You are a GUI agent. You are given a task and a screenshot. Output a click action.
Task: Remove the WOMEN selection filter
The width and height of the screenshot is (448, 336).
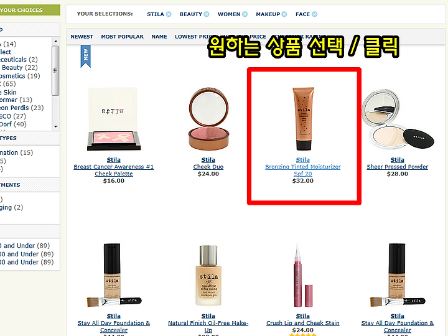(245, 14)
